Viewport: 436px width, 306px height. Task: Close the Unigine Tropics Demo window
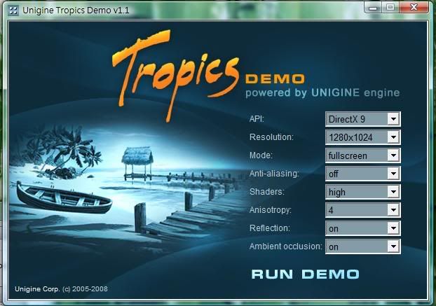414,8
